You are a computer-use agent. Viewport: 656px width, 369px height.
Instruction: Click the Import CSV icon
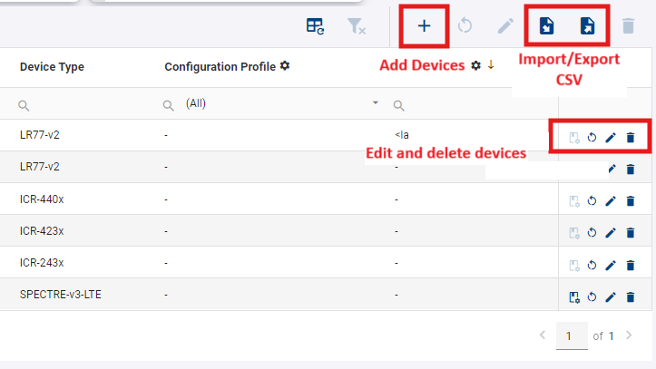[546, 25]
